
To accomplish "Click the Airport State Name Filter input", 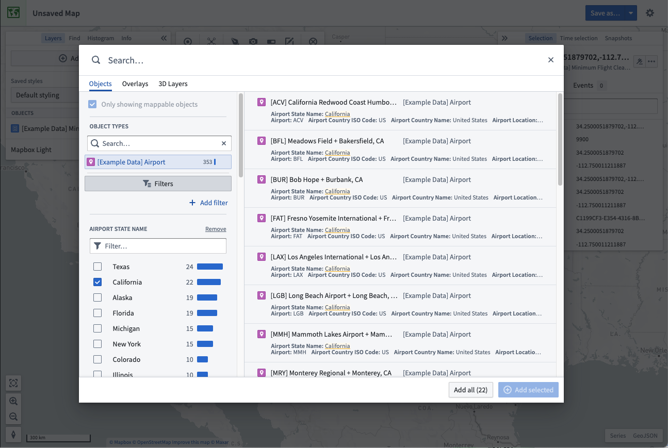I will (x=158, y=246).
